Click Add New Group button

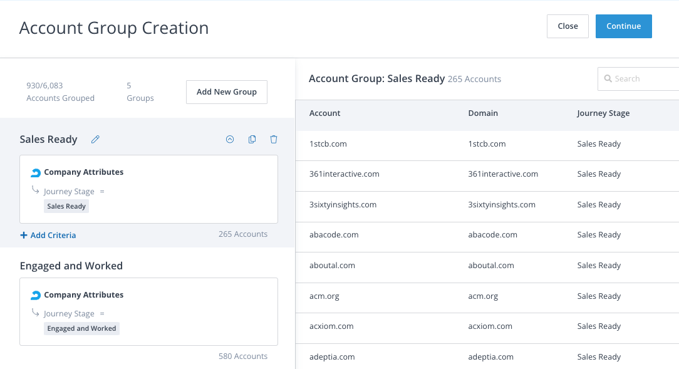click(226, 92)
